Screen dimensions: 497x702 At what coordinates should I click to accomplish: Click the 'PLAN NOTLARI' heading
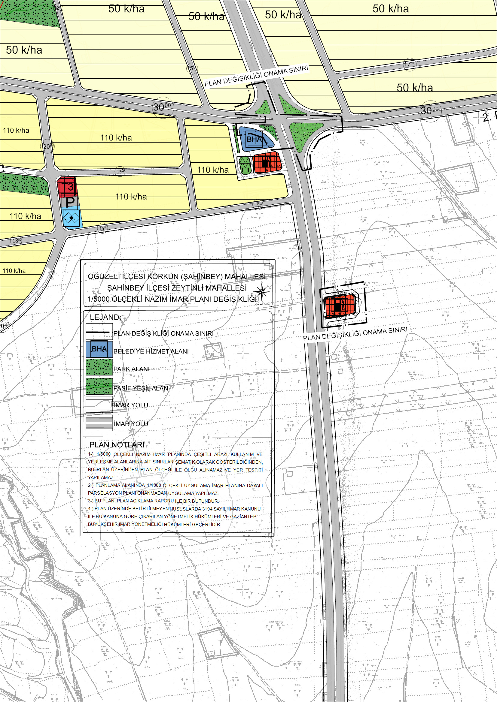pyautogui.click(x=117, y=444)
